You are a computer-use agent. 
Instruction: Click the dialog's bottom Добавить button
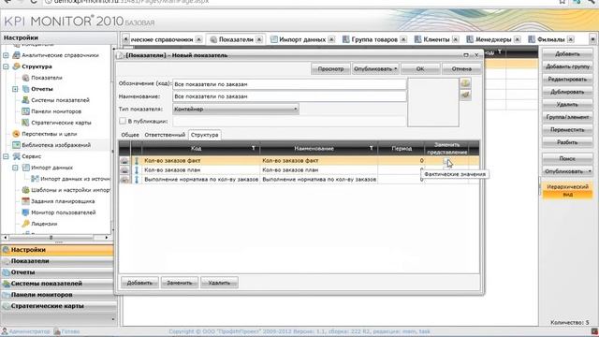click(x=139, y=283)
